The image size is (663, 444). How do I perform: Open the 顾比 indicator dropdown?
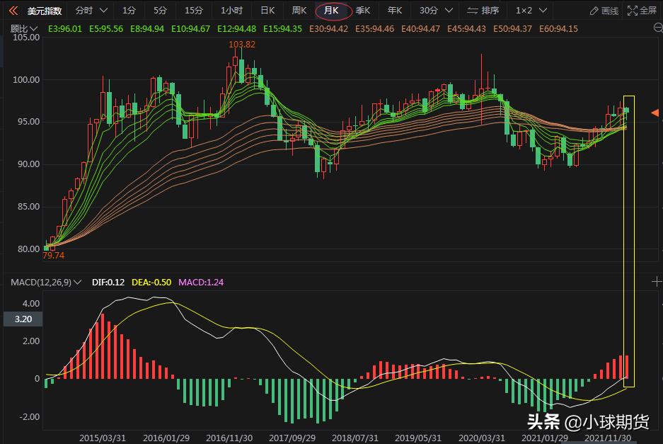24,29
